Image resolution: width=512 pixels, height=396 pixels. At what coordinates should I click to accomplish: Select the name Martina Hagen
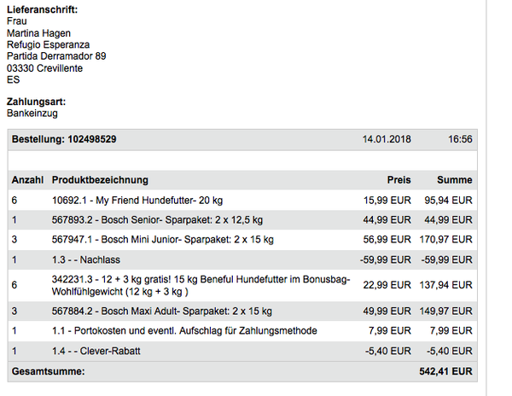tap(40, 33)
